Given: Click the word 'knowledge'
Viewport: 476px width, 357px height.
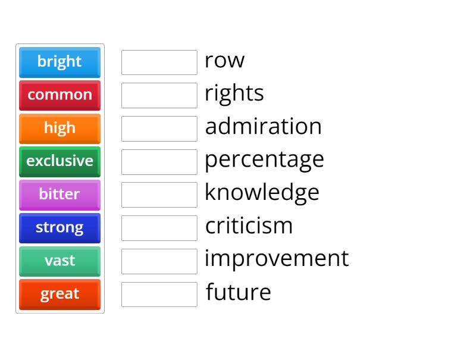Looking at the screenshot, I should click(x=262, y=193).
